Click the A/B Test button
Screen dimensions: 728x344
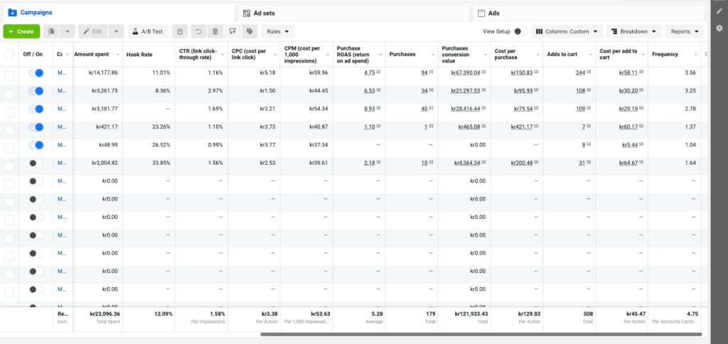tap(148, 31)
